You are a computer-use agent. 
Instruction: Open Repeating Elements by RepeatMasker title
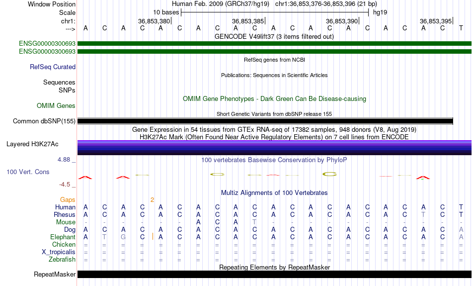[274, 267]
